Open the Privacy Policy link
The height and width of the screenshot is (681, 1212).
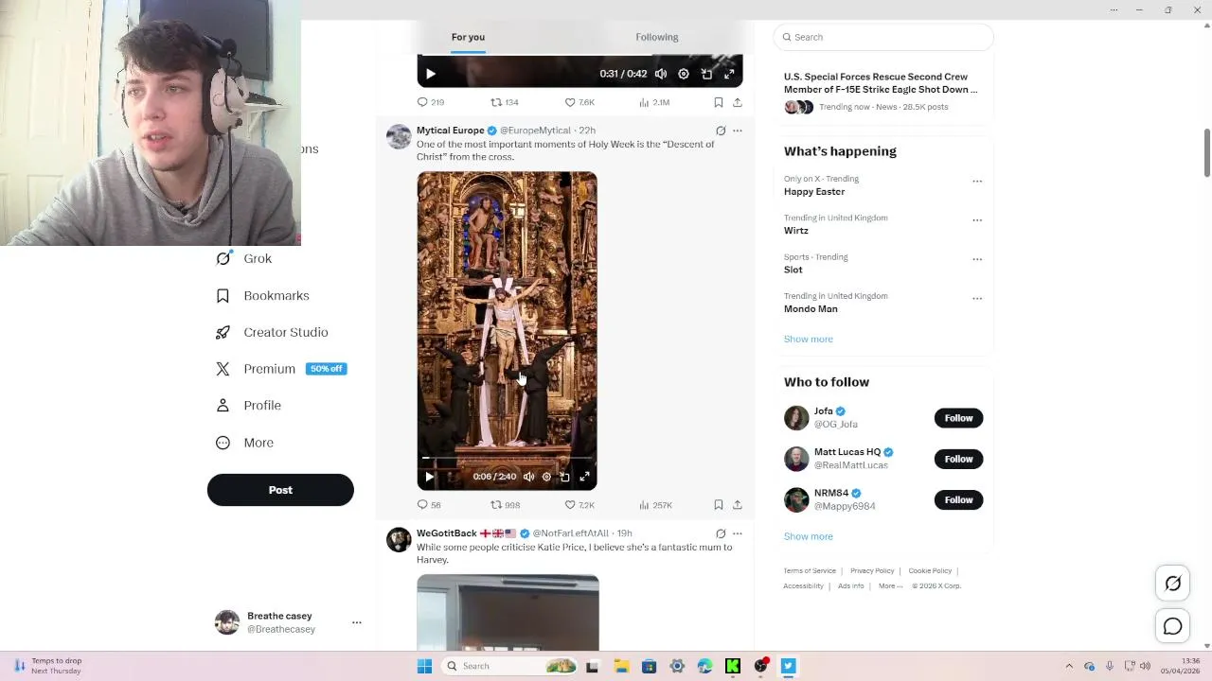872,571
